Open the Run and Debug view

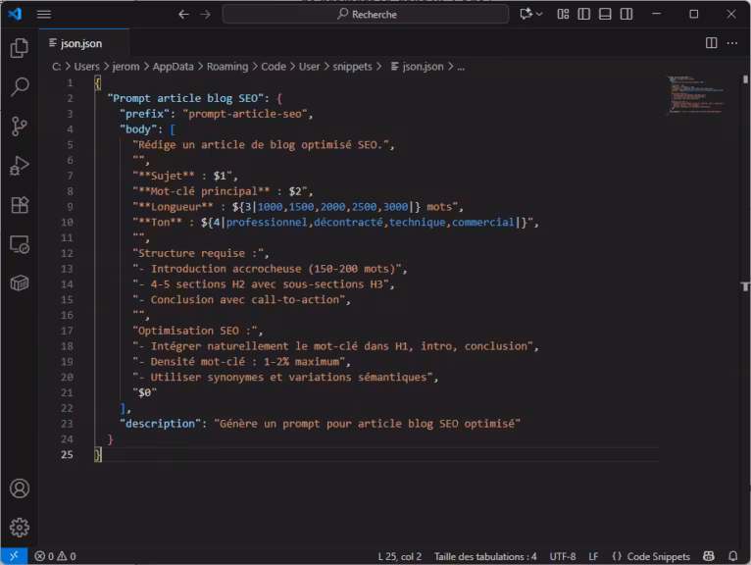[x=19, y=165]
